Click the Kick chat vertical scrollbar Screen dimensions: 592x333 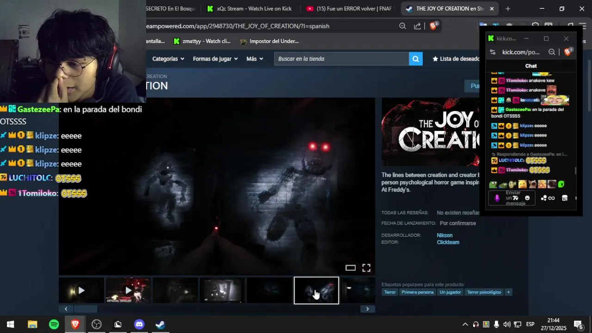(x=576, y=171)
